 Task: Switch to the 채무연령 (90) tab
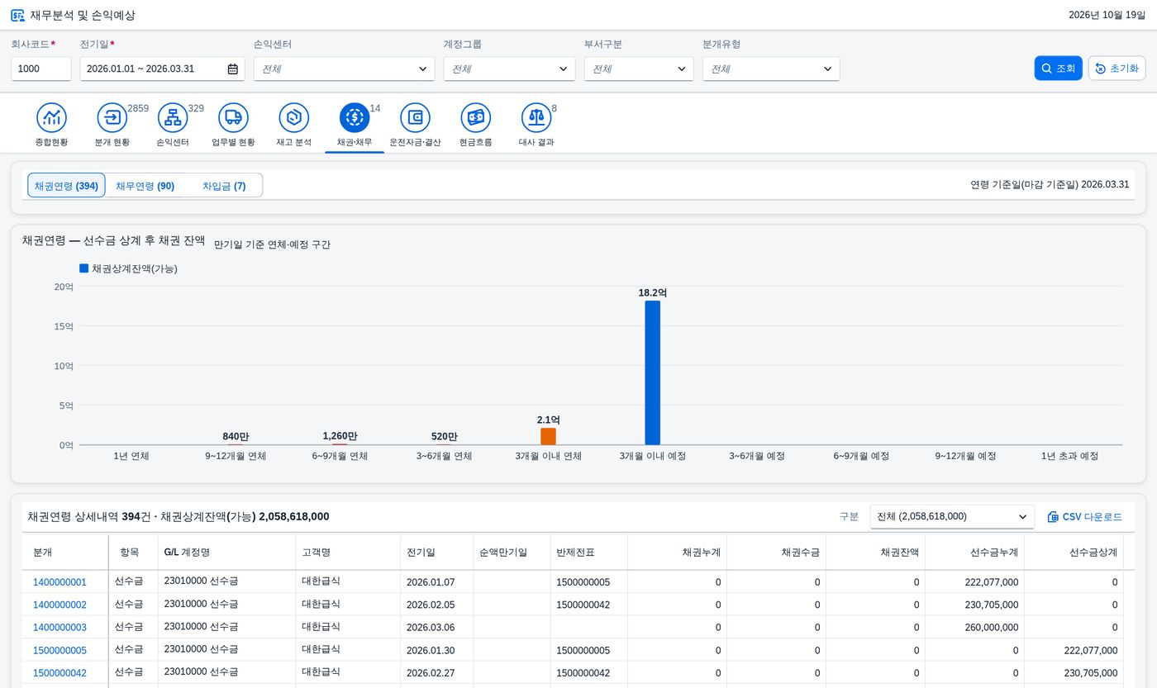pyautogui.click(x=145, y=186)
